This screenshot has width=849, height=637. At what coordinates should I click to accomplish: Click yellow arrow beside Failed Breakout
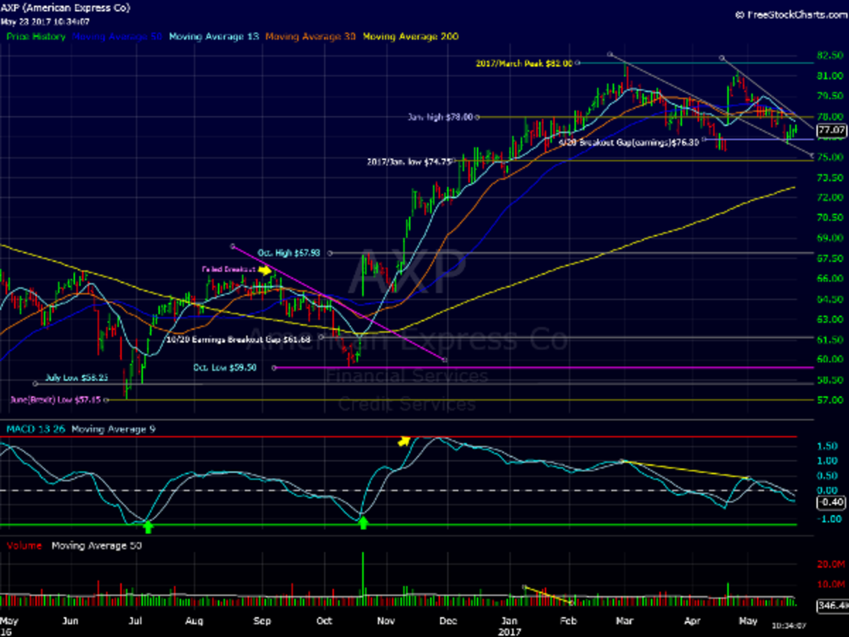(265, 270)
